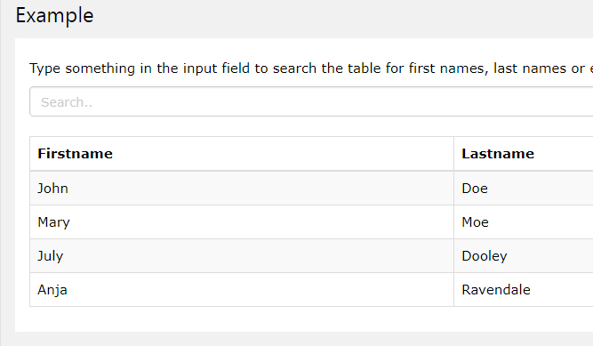Select the Firstname column header
Viewport: 593px width, 346px height.
[242, 154]
